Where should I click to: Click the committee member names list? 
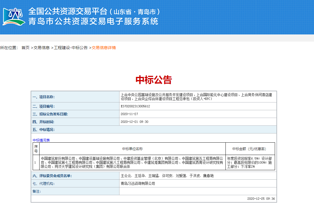tap(167, 176)
